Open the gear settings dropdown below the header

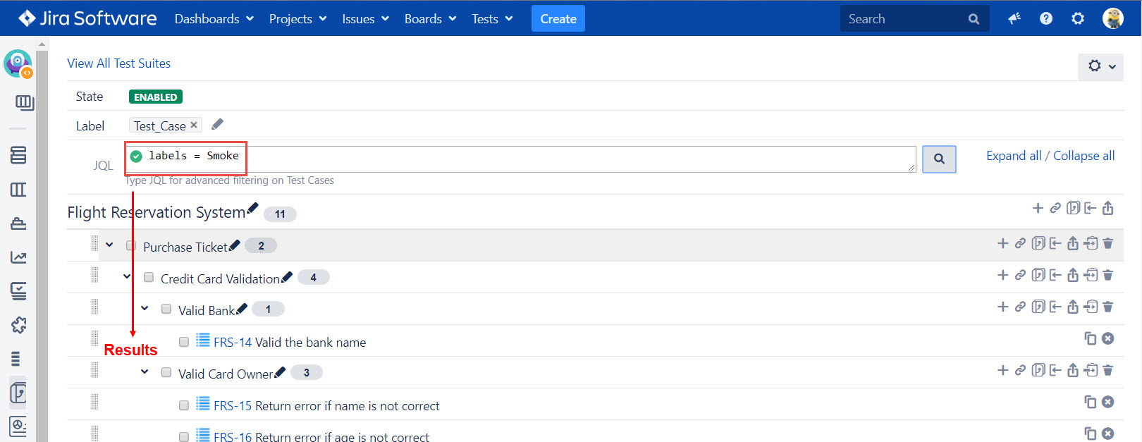[1100, 66]
